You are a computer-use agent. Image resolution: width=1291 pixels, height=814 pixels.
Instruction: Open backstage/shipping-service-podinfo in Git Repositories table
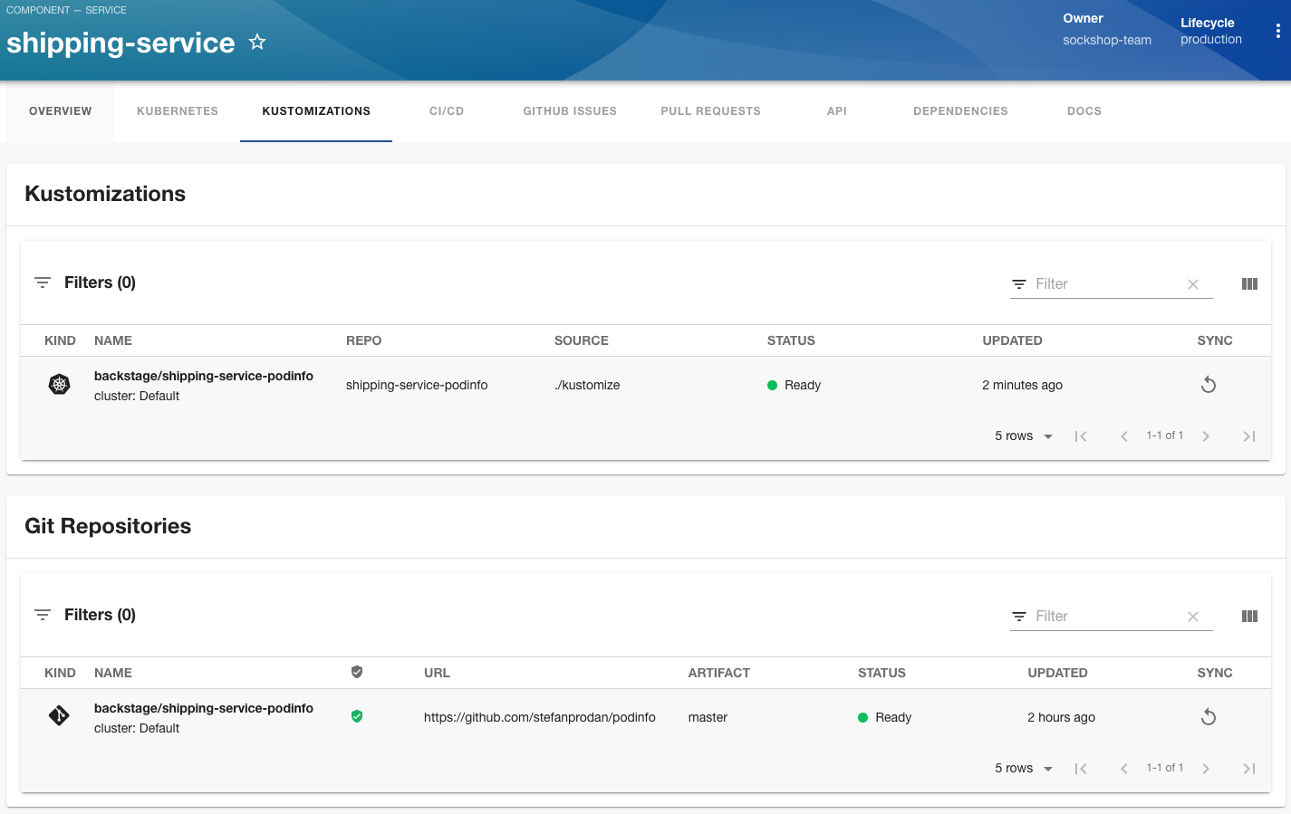[204, 708]
